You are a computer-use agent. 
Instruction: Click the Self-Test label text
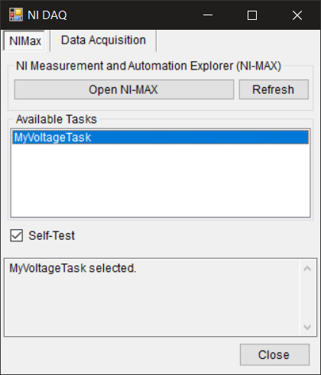click(x=51, y=235)
